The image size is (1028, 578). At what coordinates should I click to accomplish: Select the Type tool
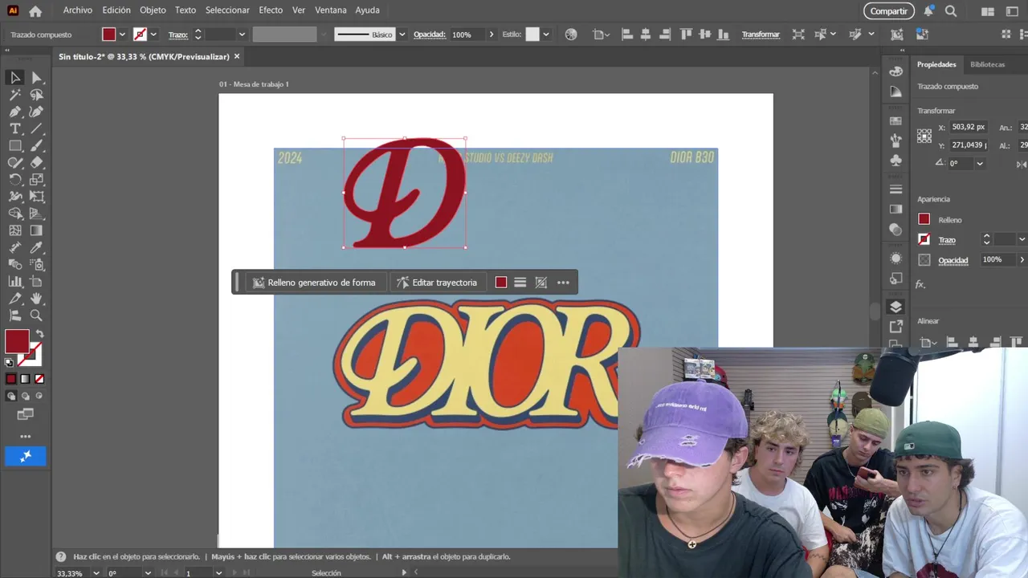(x=15, y=128)
